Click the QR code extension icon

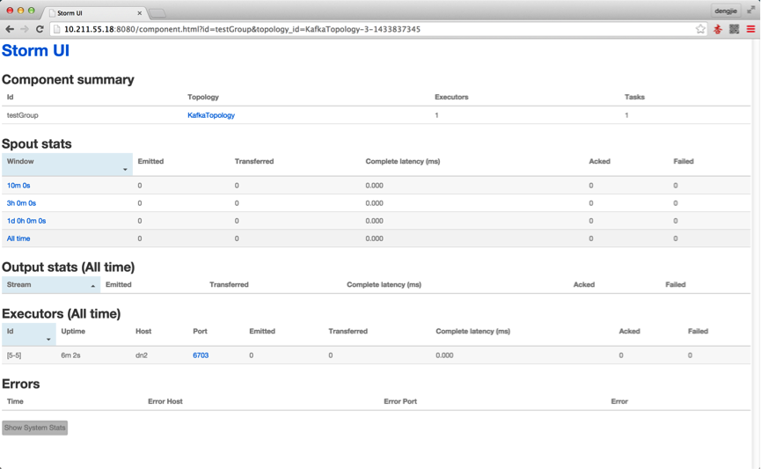[734, 29]
